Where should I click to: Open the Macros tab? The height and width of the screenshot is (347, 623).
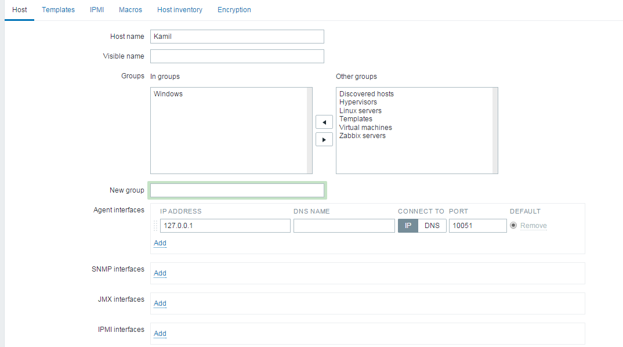point(130,9)
